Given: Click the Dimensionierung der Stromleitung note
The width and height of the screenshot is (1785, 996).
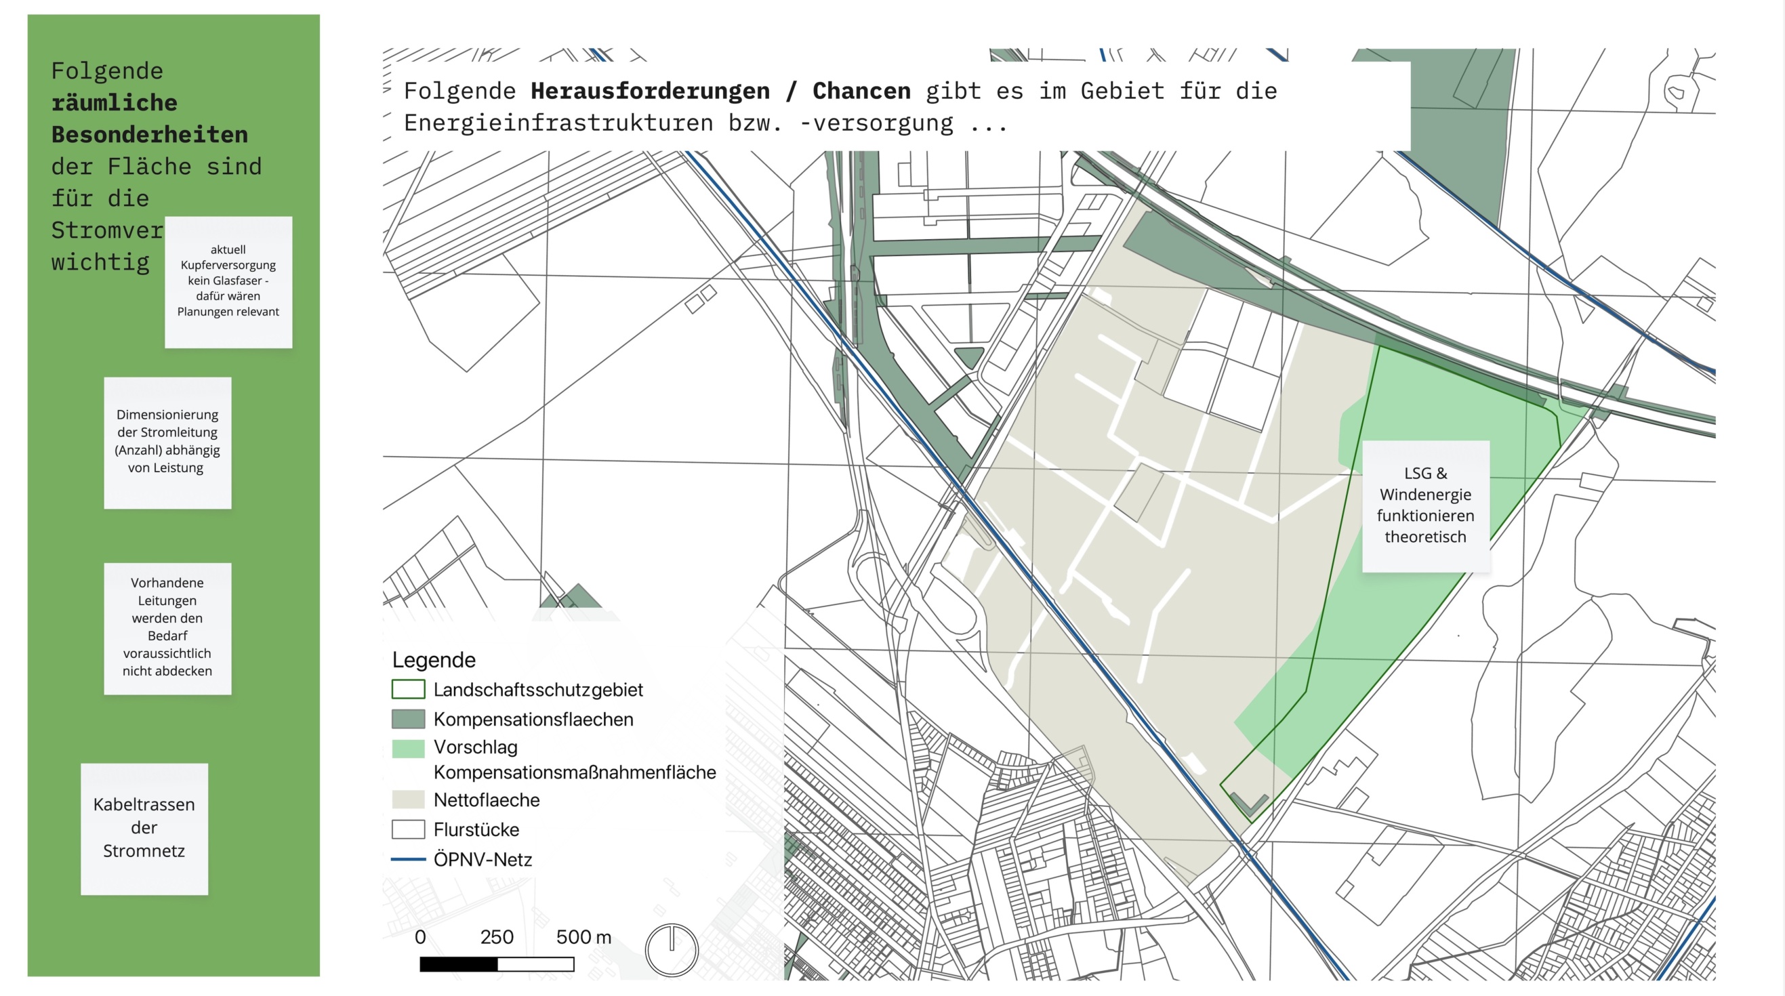Looking at the screenshot, I should click(x=167, y=442).
